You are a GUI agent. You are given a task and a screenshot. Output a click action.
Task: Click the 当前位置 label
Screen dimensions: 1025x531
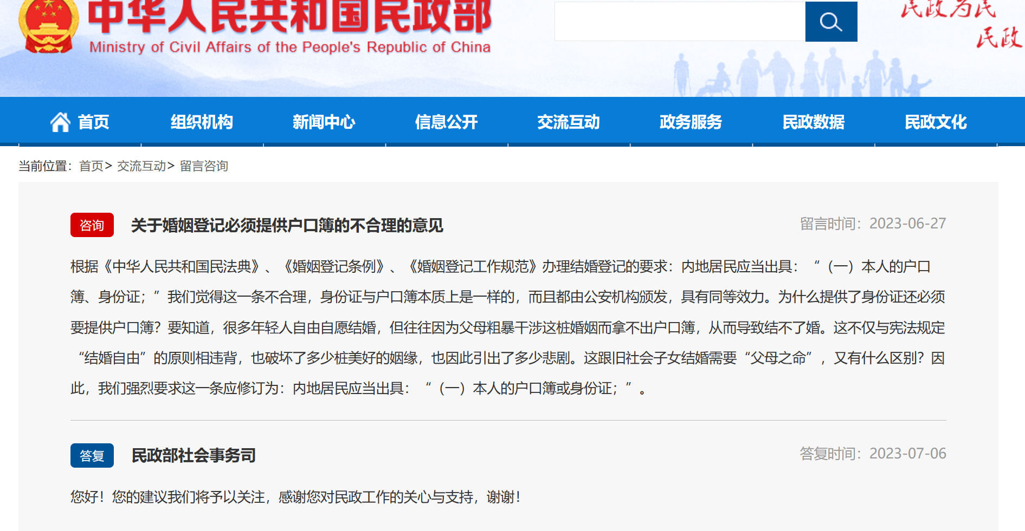coord(45,166)
